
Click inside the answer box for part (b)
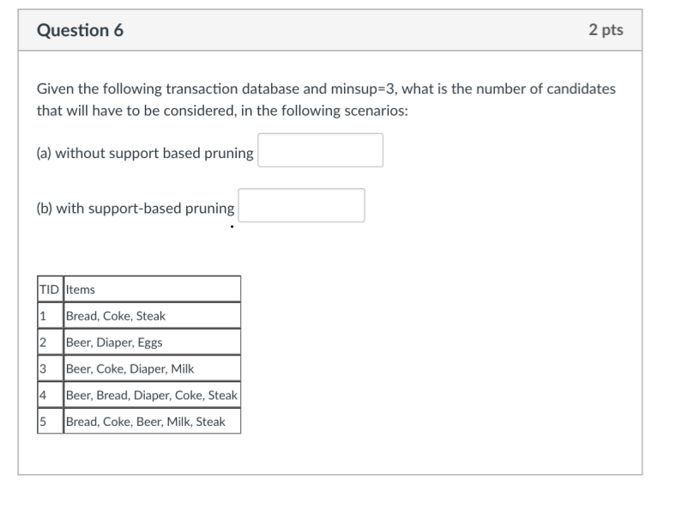tap(302, 203)
